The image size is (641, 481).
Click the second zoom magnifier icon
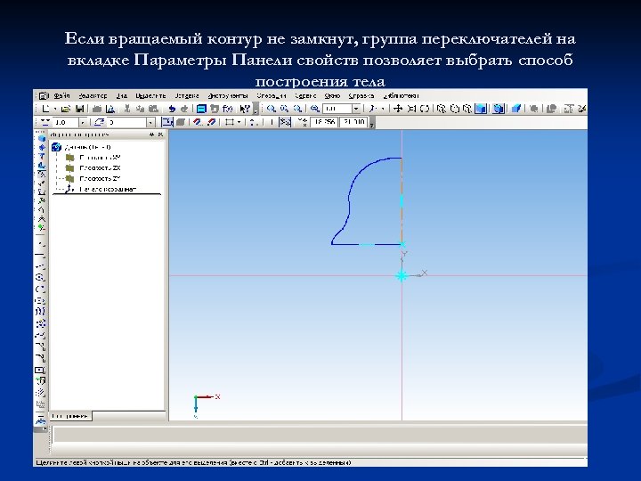coord(284,109)
